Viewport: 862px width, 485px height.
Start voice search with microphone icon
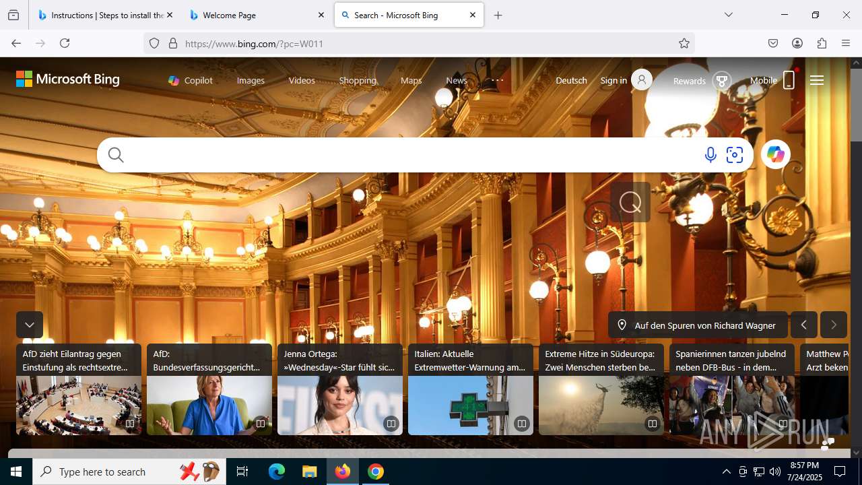tap(710, 156)
